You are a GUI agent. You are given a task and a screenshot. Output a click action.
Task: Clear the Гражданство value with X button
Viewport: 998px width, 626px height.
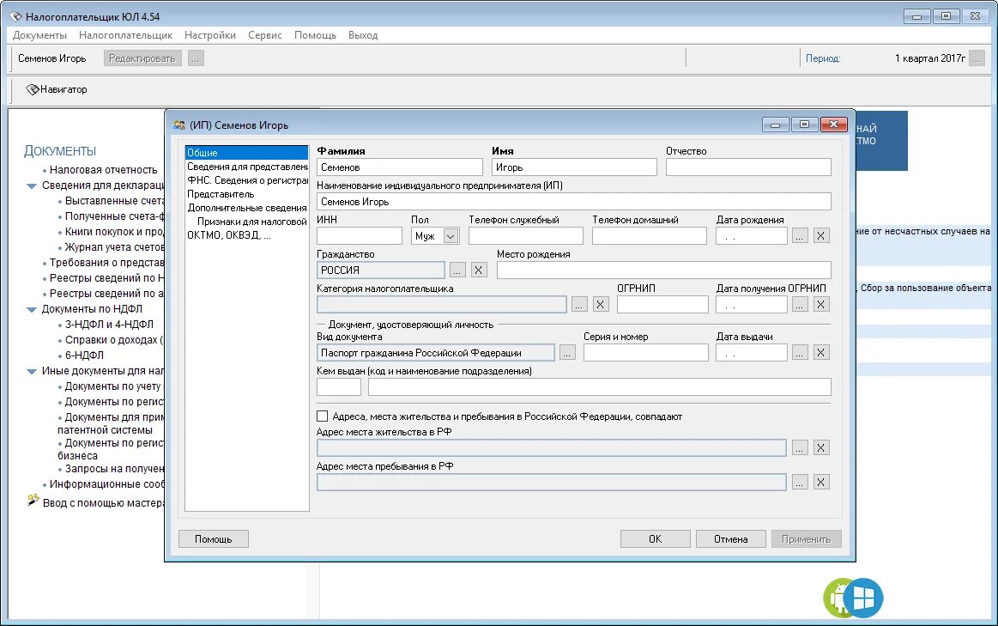pos(479,270)
